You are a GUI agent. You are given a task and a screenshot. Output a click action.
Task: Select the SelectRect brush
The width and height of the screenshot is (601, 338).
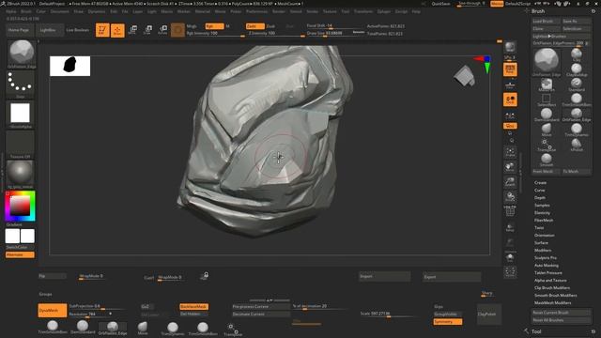tap(547, 100)
